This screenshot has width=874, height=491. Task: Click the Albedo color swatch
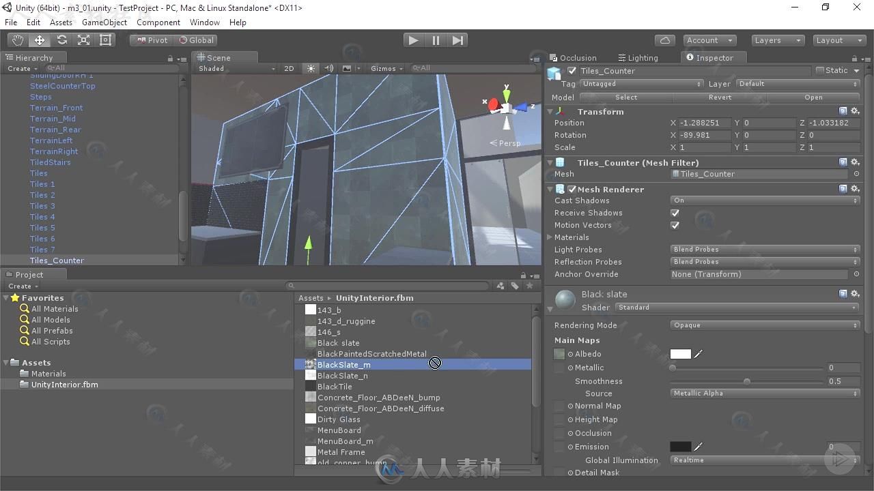[681, 354]
